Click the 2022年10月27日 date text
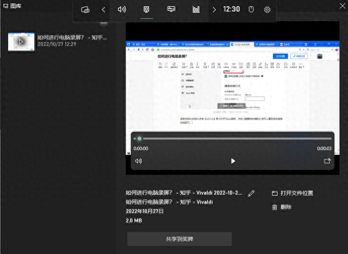348x254 pixels. [145, 211]
